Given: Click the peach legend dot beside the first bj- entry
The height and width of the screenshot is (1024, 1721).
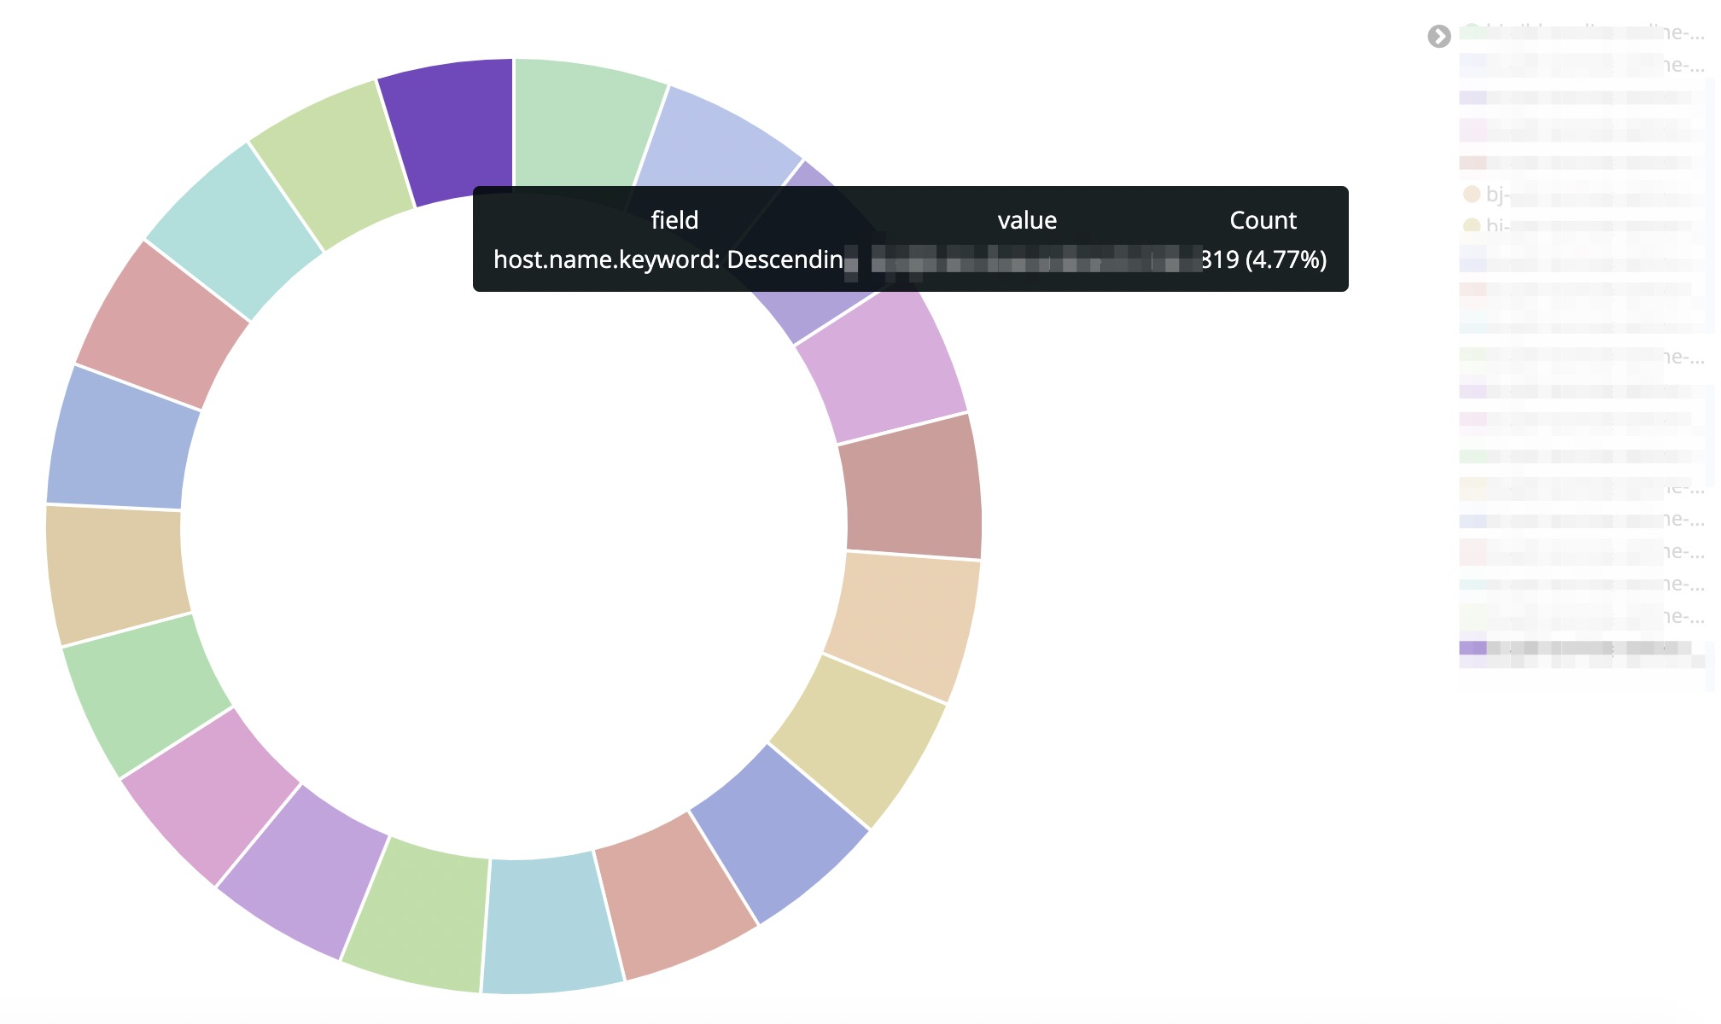Looking at the screenshot, I should (1471, 195).
